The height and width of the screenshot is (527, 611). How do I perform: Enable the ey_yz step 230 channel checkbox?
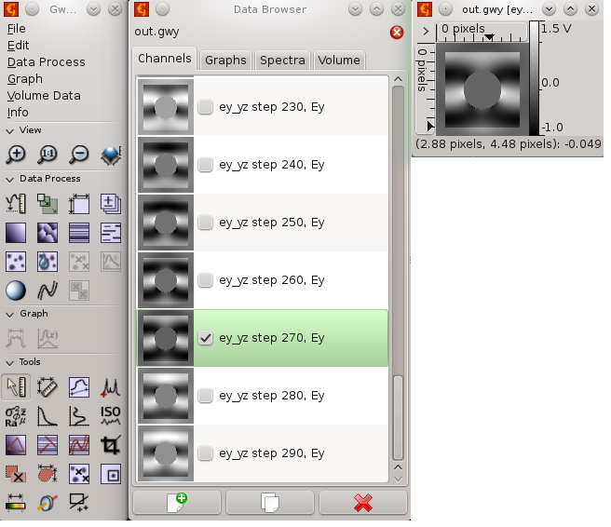pyautogui.click(x=205, y=107)
